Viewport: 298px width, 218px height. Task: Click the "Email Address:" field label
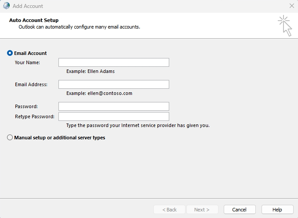pos(31,84)
